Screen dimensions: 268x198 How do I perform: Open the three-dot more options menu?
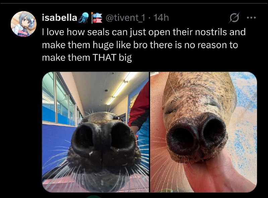tap(251, 17)
